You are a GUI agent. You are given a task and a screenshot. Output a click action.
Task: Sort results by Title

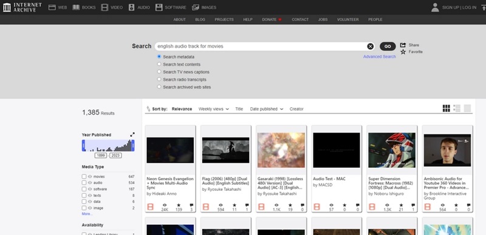(x=239, y=109)
